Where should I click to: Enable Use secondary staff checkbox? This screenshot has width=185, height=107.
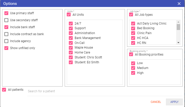tap(6, 20)
